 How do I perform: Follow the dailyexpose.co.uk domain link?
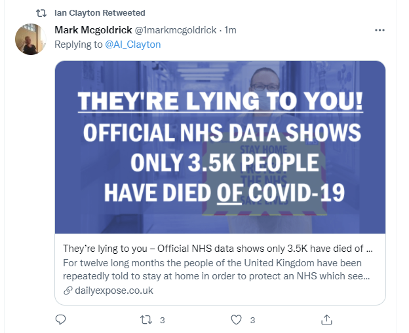point(114,290)
